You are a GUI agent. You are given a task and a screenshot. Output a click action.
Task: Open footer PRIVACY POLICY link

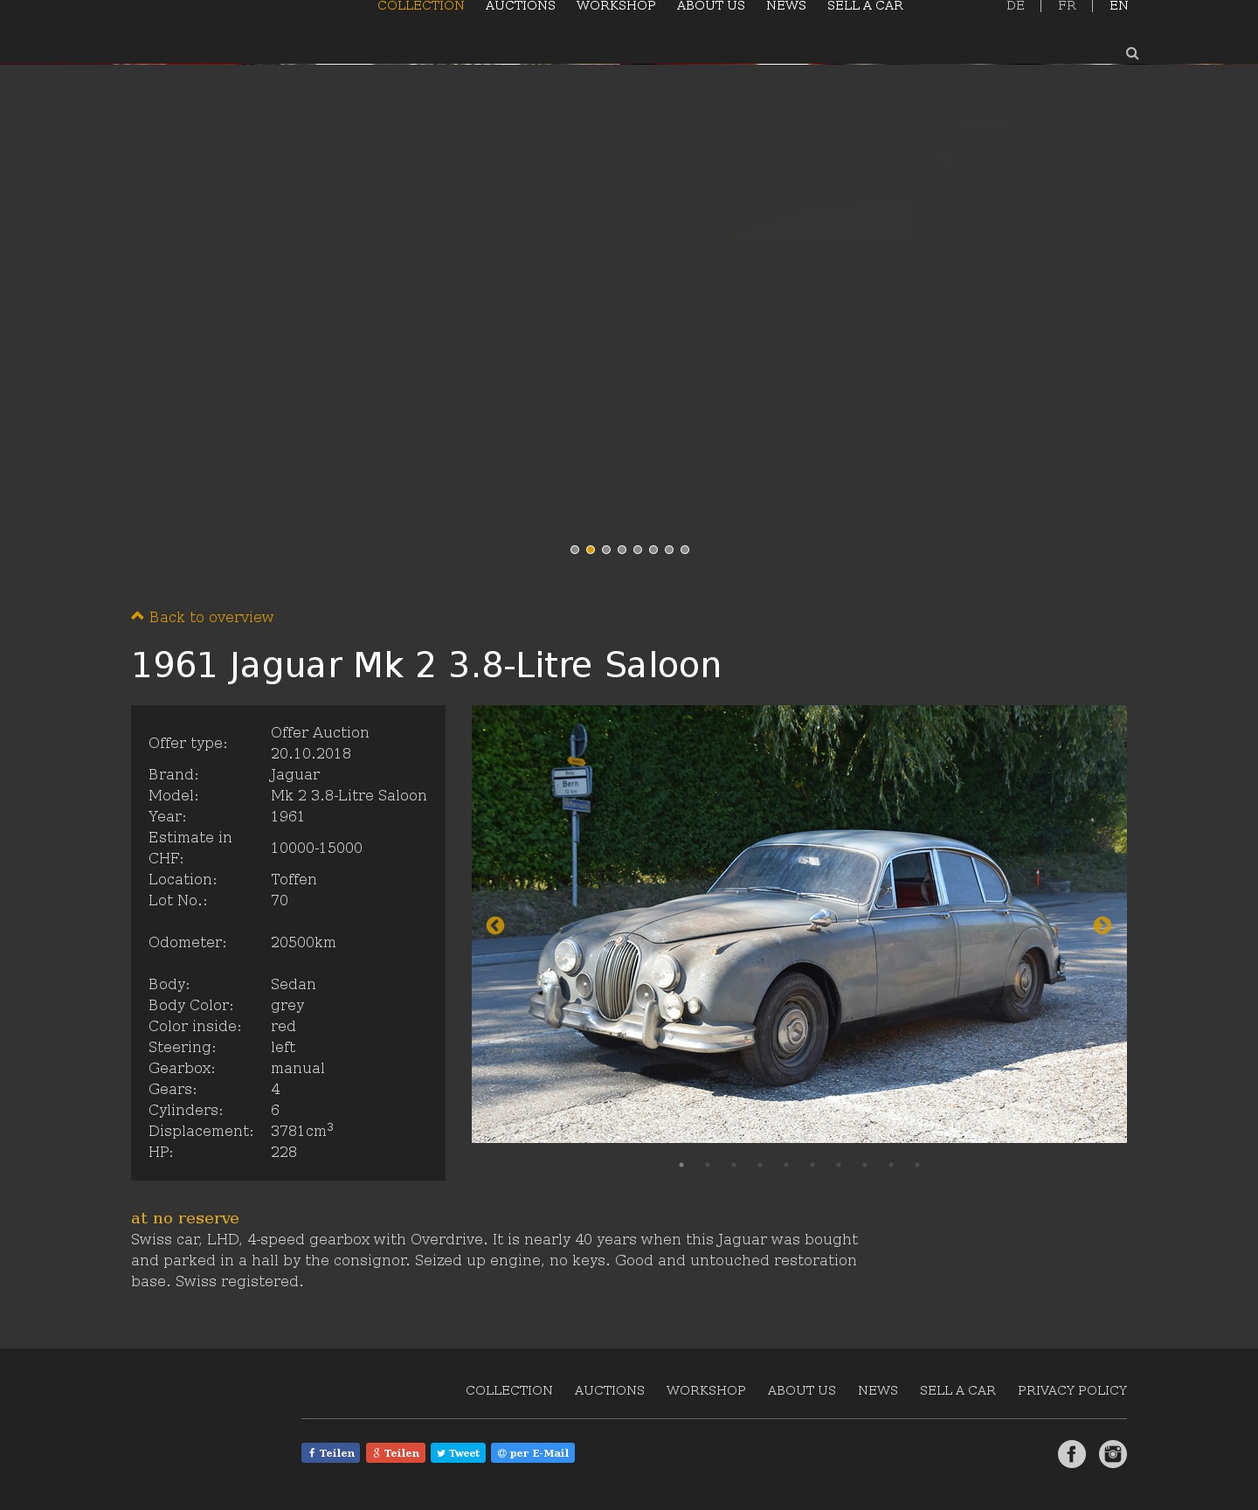coord(1073,1390)
